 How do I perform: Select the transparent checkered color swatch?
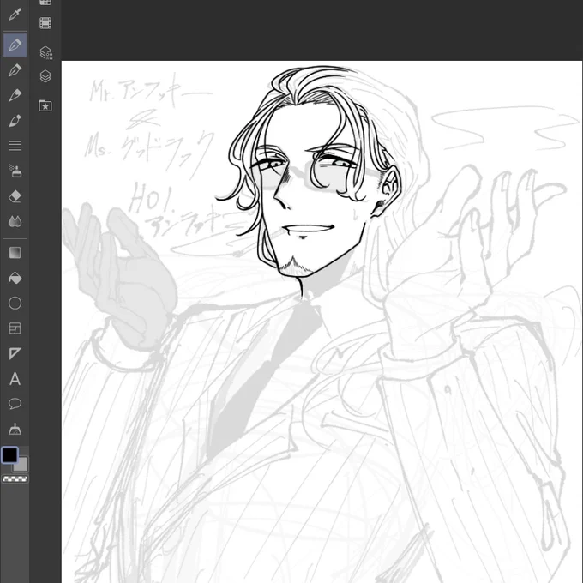tap(15, 479)
